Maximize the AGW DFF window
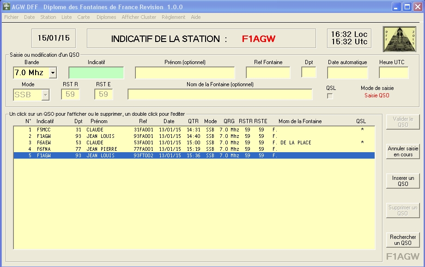Image resolution: width=425 pixels, height=267 pixels. tap(407, 7)
